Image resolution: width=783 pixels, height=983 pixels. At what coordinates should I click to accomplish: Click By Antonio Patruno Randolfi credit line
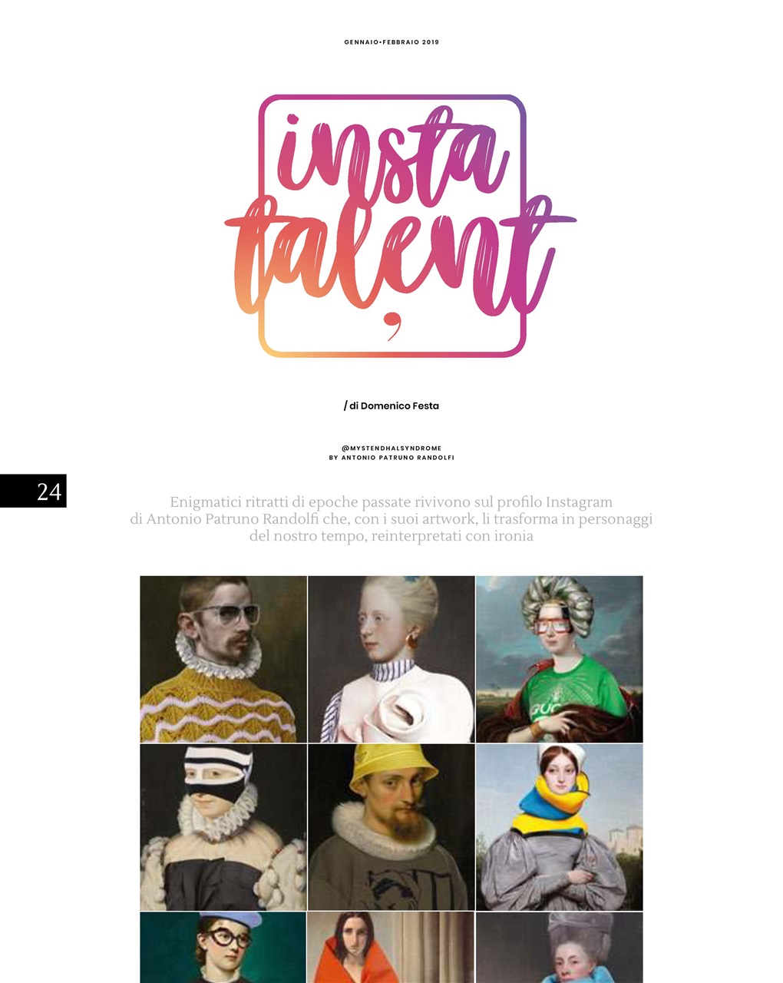click(x=391, y=458)
